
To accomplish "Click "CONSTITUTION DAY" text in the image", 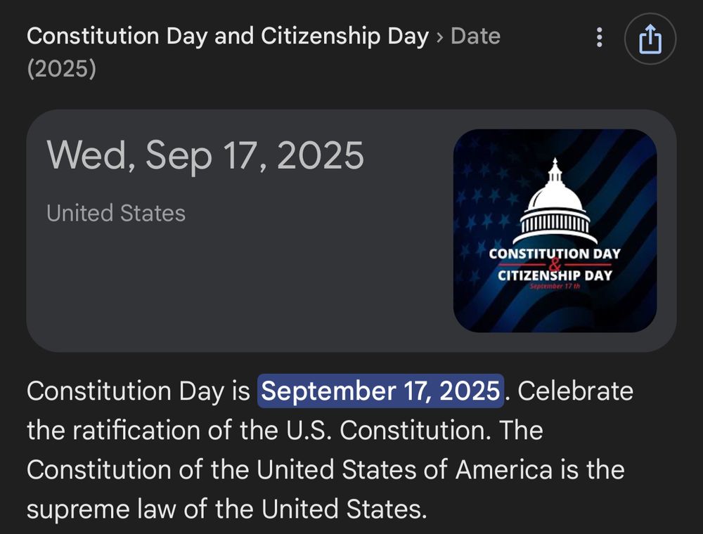I will tap(555, 253).
